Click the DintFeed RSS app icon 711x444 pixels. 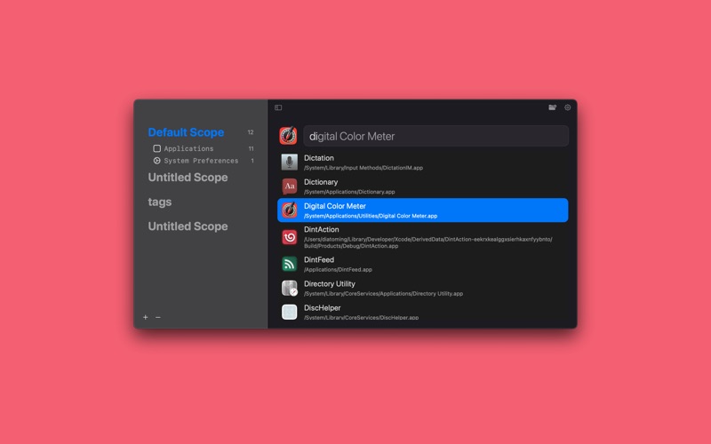click(x=290, y=264)
